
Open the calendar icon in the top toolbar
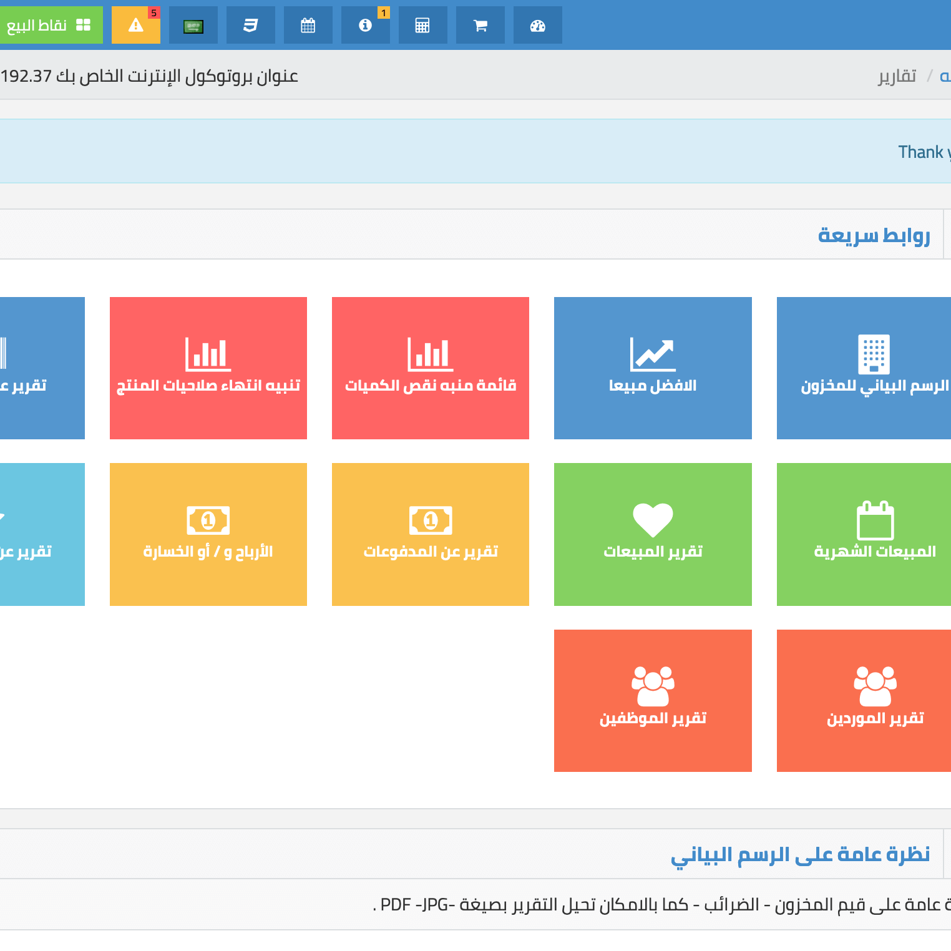pos(308,25)
